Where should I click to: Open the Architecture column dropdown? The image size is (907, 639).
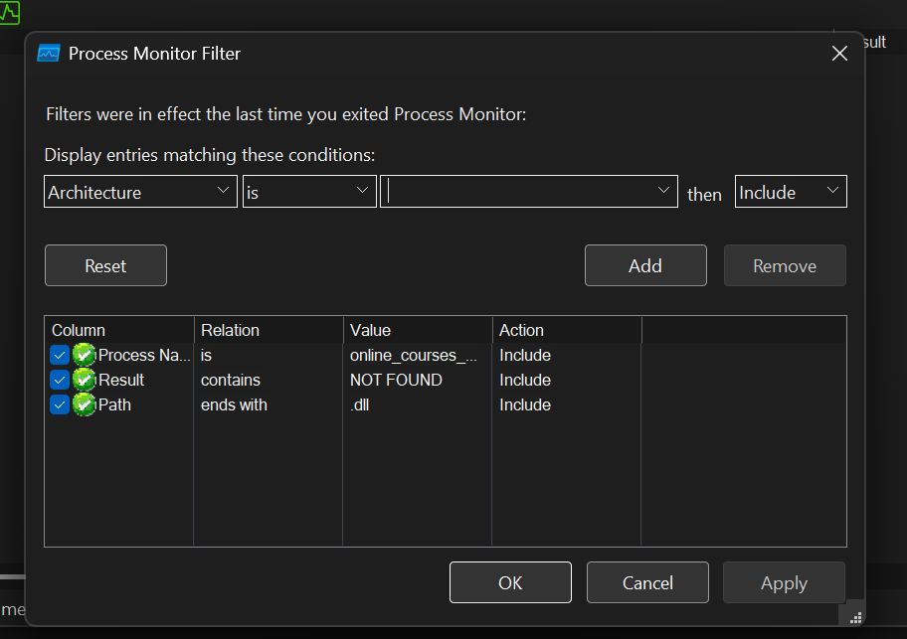[223, 192]
